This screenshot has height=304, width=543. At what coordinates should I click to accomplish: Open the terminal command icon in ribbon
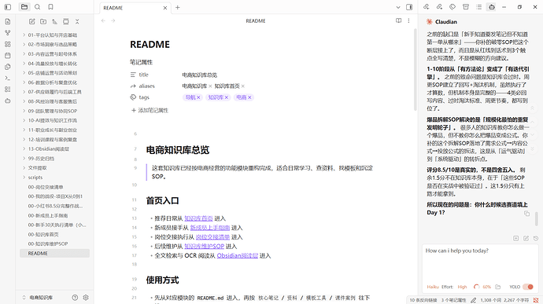point(8,79)
